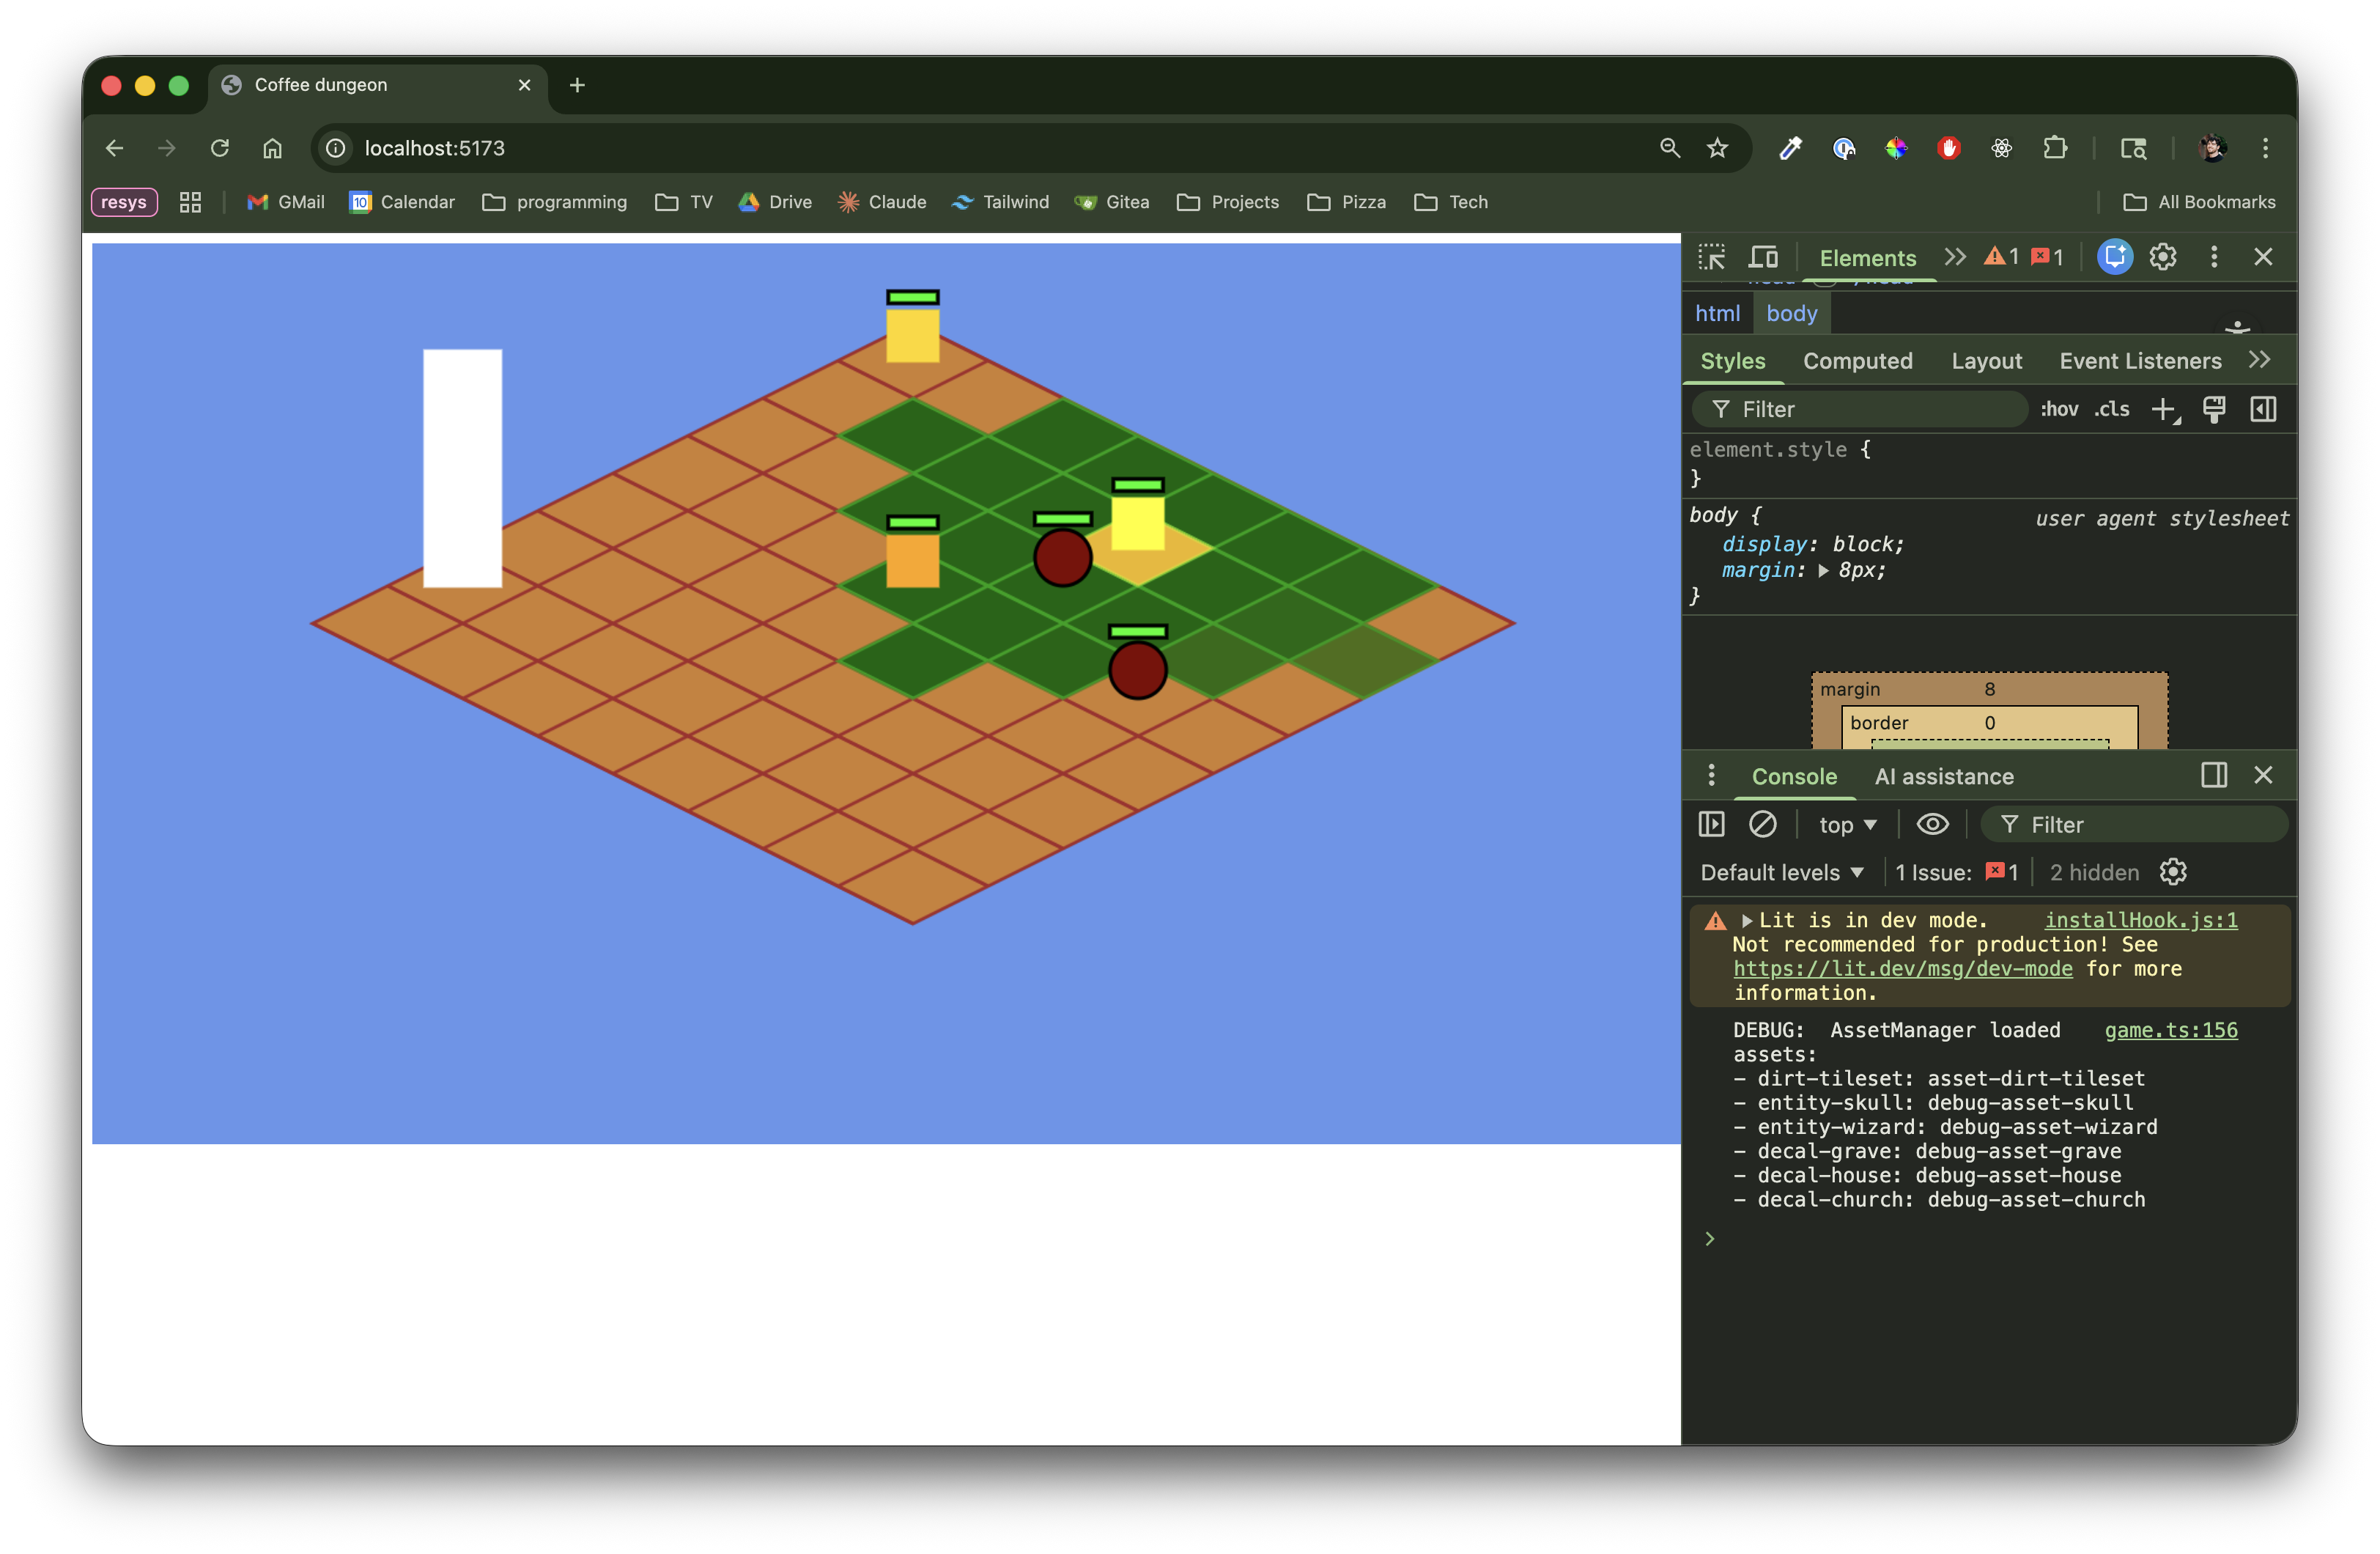2380x1554 pixels.
Task: Click the clear console icon
Action: pos(1762,825)
